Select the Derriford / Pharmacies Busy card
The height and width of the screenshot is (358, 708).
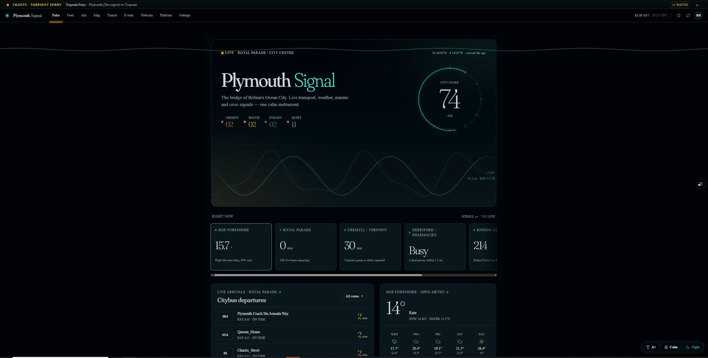click(x=435, y=247)
